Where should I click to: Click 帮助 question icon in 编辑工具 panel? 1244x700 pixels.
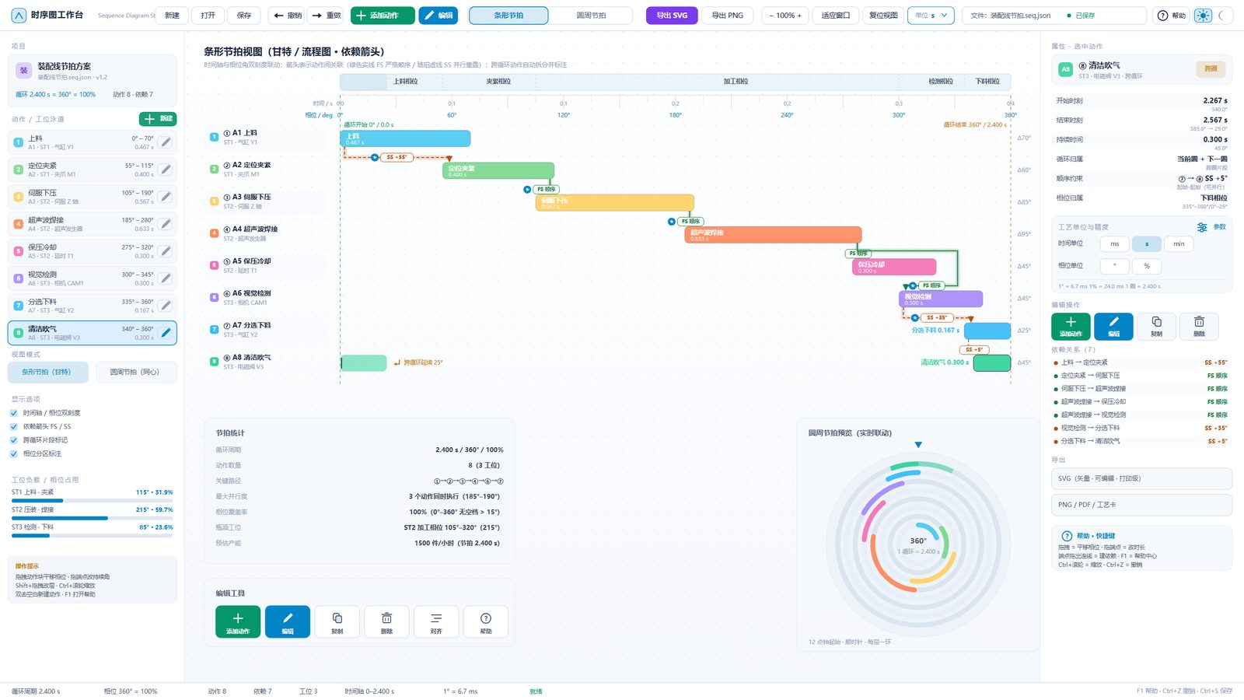tap(486, 621)
